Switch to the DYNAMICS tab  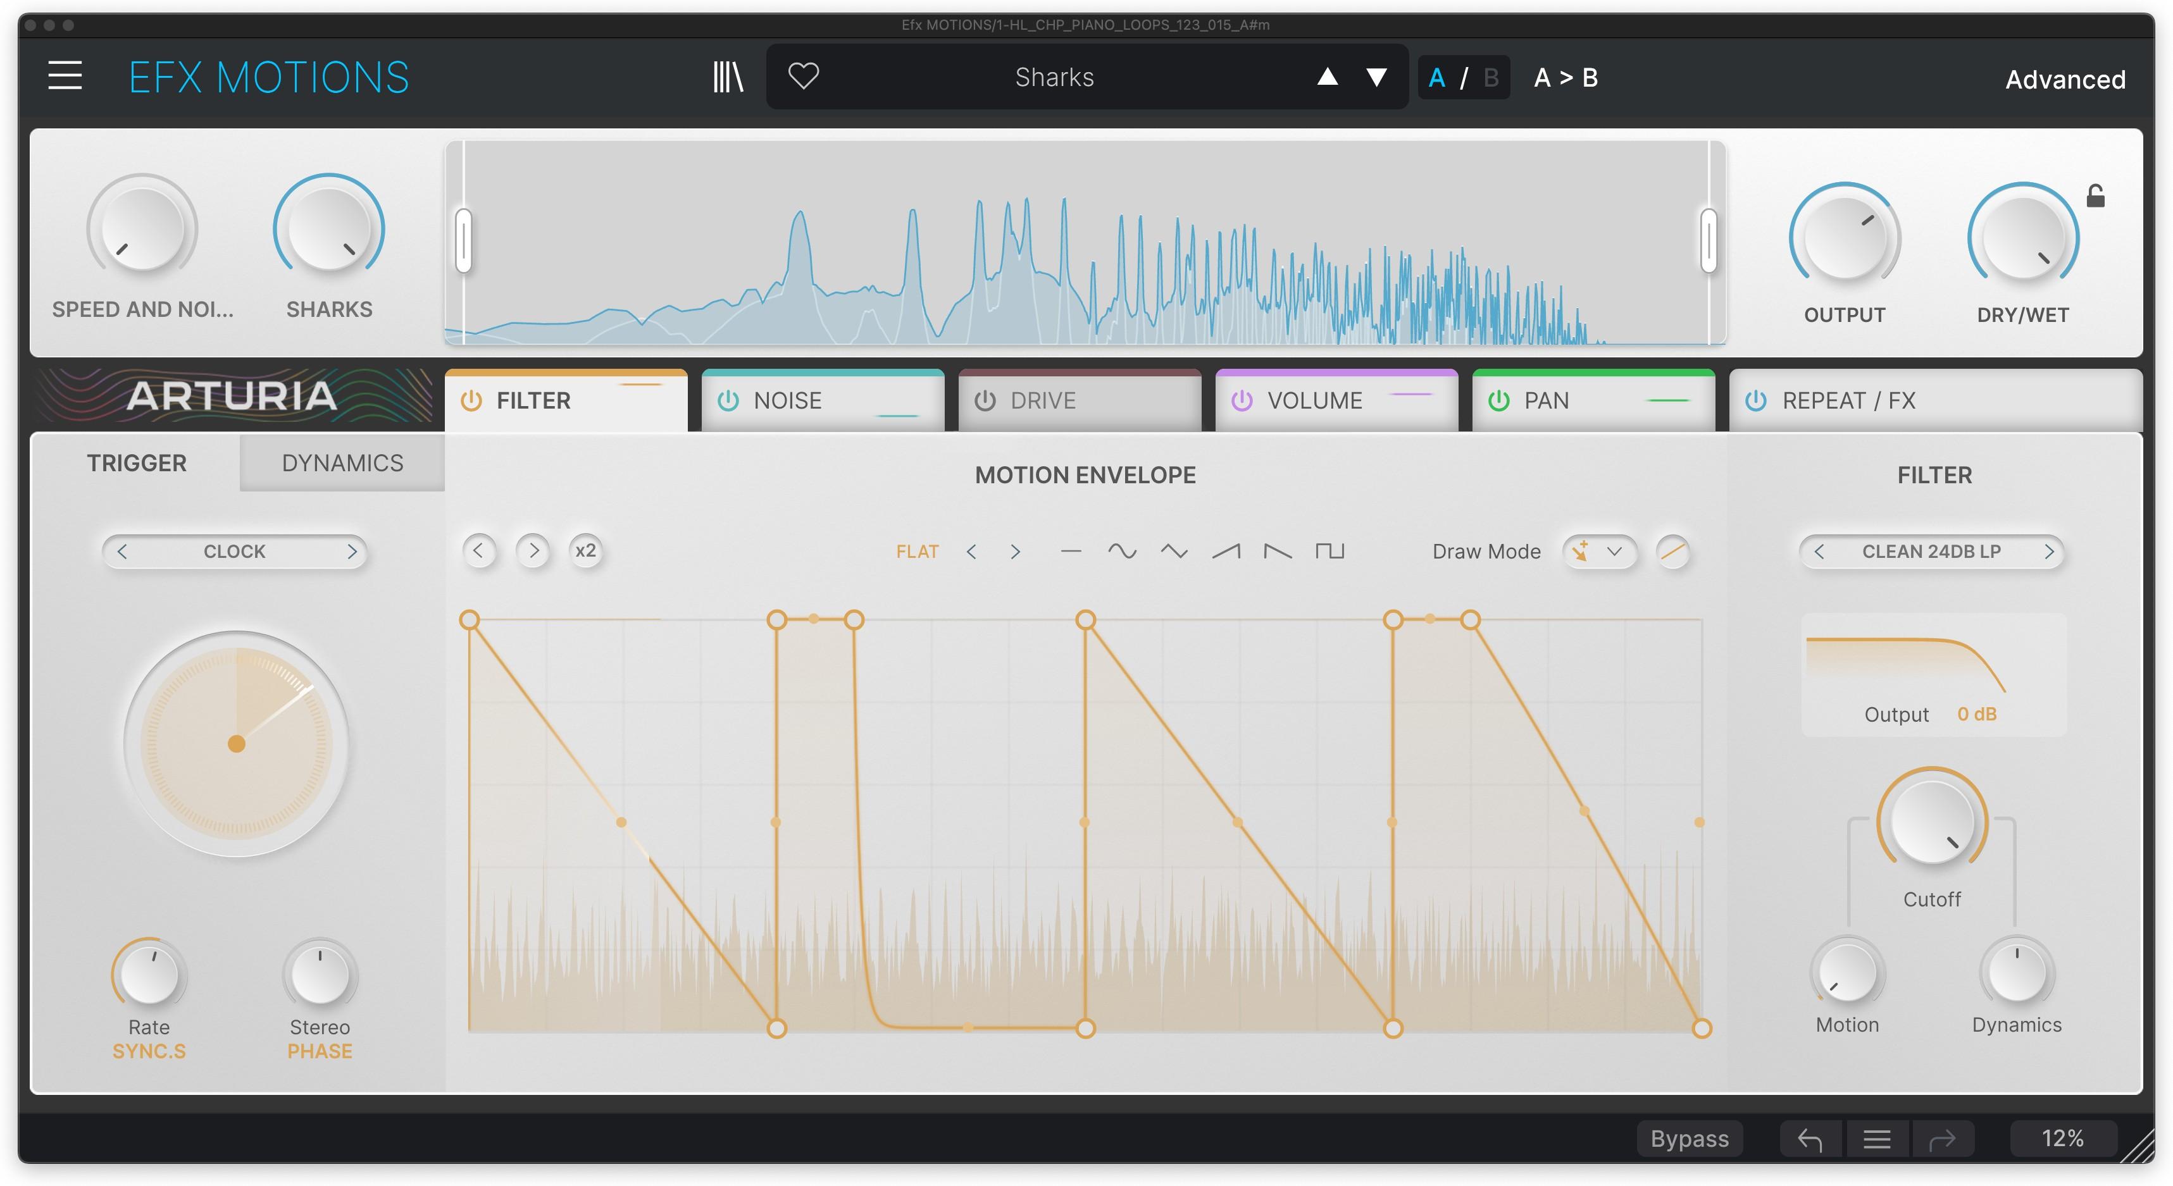342,463
